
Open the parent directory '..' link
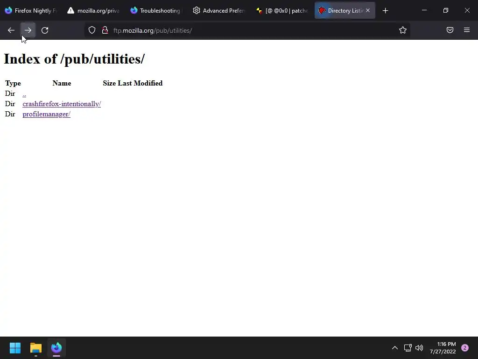[x=24, y=93]
